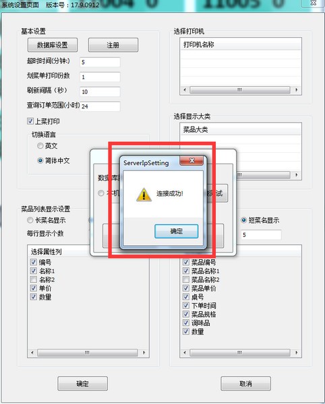Image resolution: width=325 pixels, height=404 pixels.
Task: Select the 英文 language radio button
Action: click(40, 146)
